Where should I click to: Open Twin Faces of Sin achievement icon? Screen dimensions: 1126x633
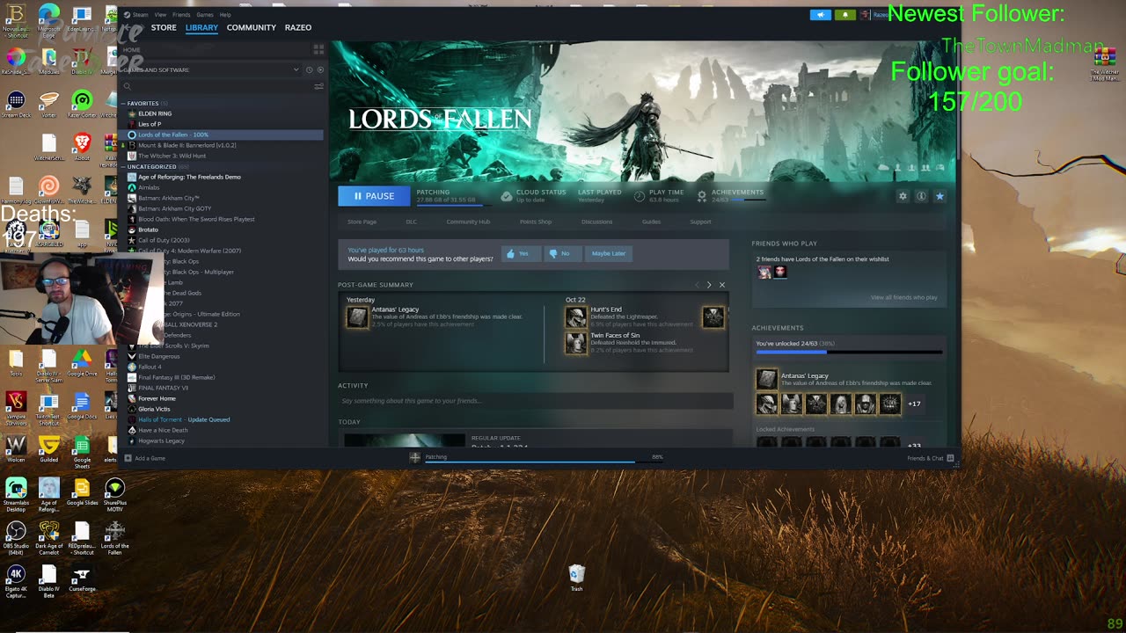pyautogui.click(x=576, y=343)
